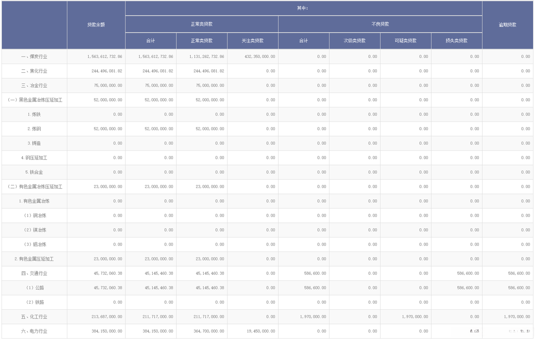Viewport: 535px width, 340px height.
Task: Select 贷款余额 value 23,000,000.00 in the 2.有色金属压延加工 row
Action: (108, 259)
